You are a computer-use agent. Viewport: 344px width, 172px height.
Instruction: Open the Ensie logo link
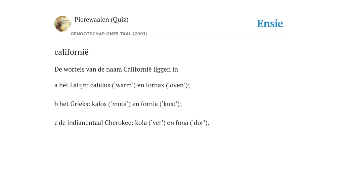click(270, 24)
